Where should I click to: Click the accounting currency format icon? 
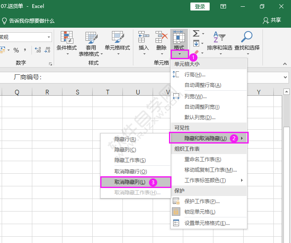[x=3, y=50]
